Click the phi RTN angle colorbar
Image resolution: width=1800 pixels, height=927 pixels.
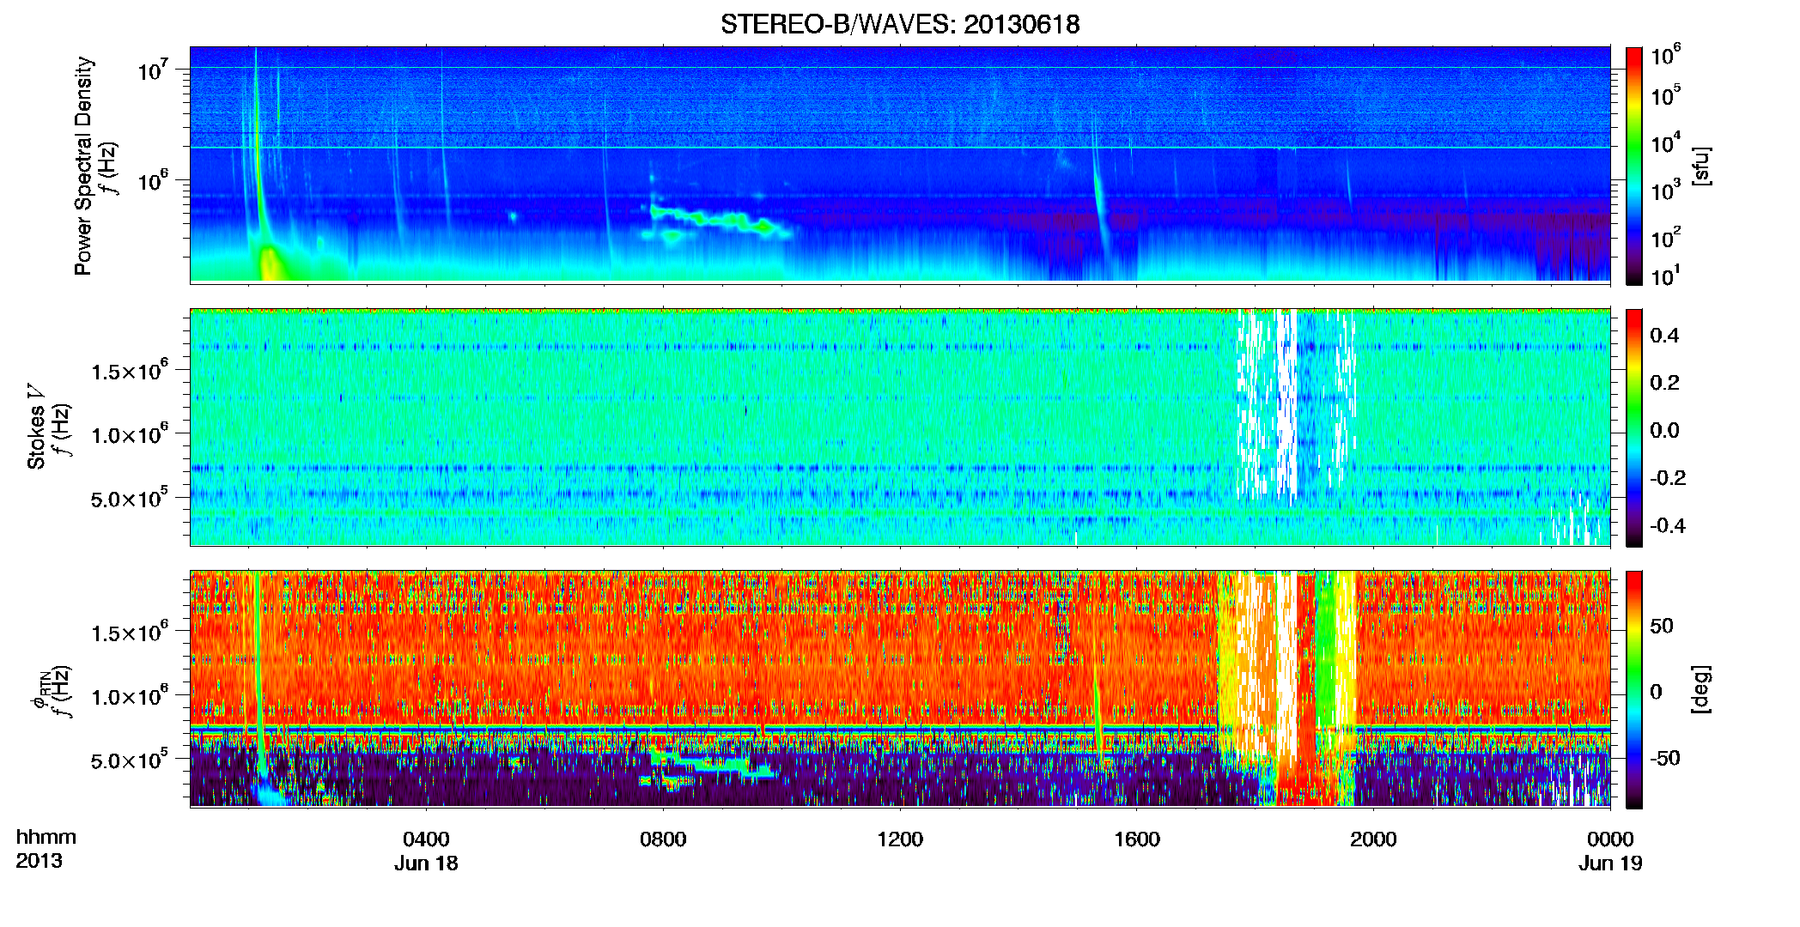tap(1634, 689)
